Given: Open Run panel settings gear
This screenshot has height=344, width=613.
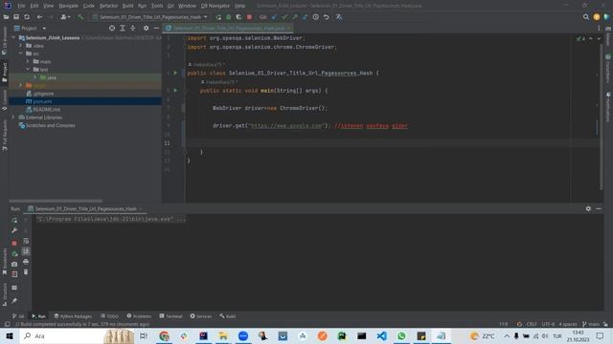Looking at the screenshot, I should click(x=588, y=208).
